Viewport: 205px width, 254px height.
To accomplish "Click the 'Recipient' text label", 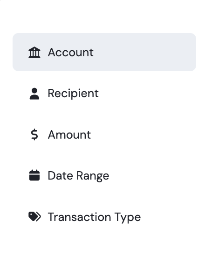I will pyautogui.click(x=73, y=94).
